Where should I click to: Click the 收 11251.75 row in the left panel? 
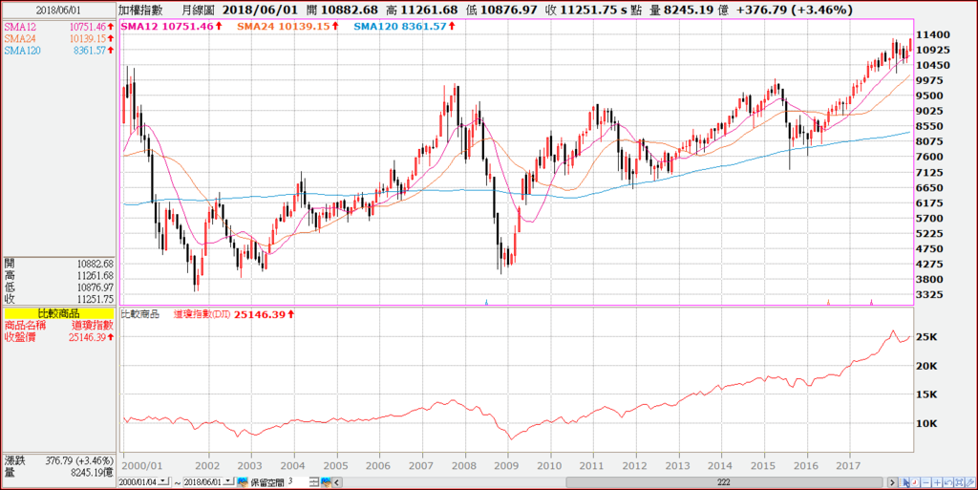[x=58, y=299]
